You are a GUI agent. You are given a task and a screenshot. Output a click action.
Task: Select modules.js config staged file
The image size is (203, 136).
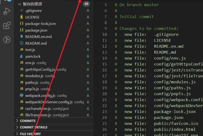coord(54,76)
